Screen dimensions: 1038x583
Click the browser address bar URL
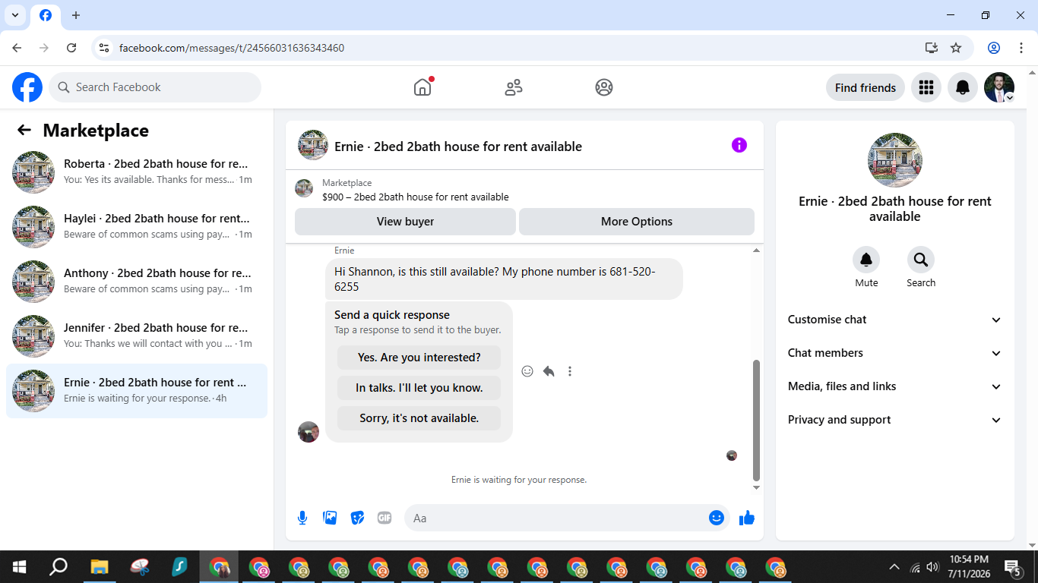pos(232,48)
